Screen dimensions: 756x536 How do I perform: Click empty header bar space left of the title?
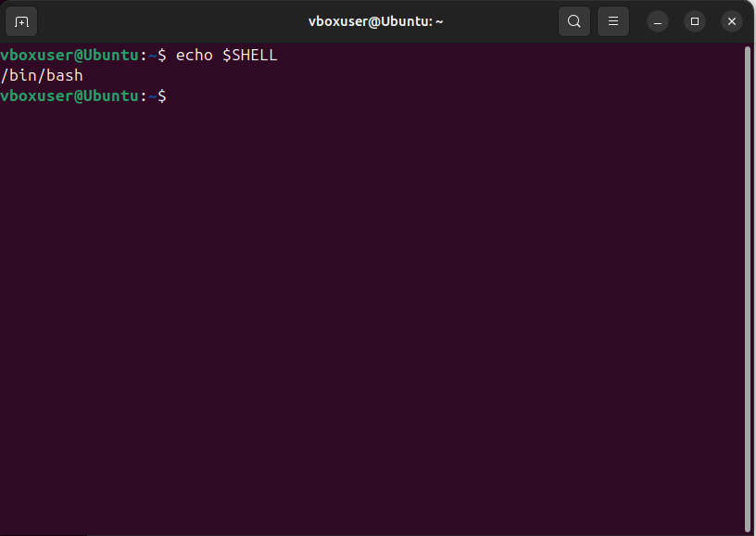167,21
